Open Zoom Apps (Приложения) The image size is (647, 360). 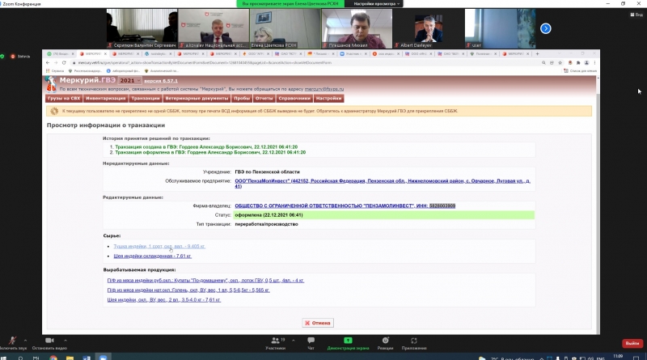tap(414, 343)
